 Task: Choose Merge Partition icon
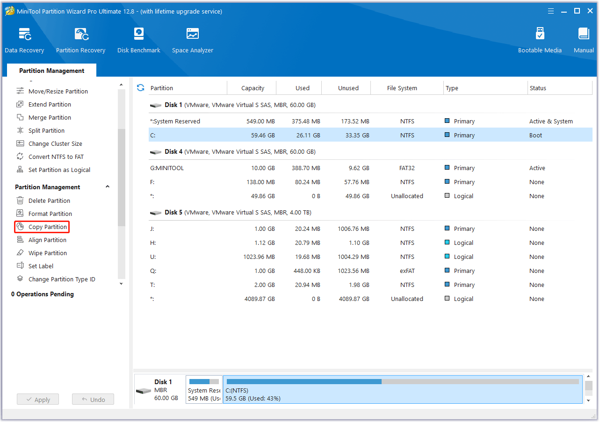click(x=20, y=117)
